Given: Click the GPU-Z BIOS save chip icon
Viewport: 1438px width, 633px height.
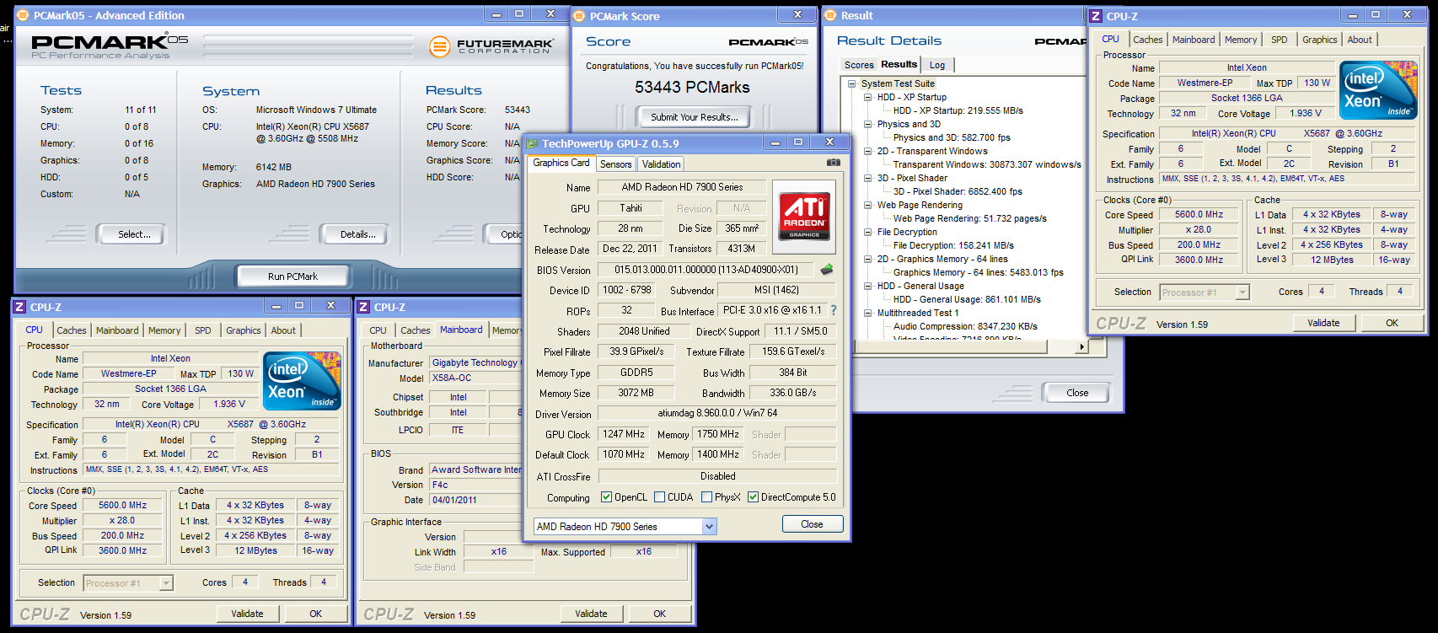Looking at the screenshot, I should click(827, 270).
